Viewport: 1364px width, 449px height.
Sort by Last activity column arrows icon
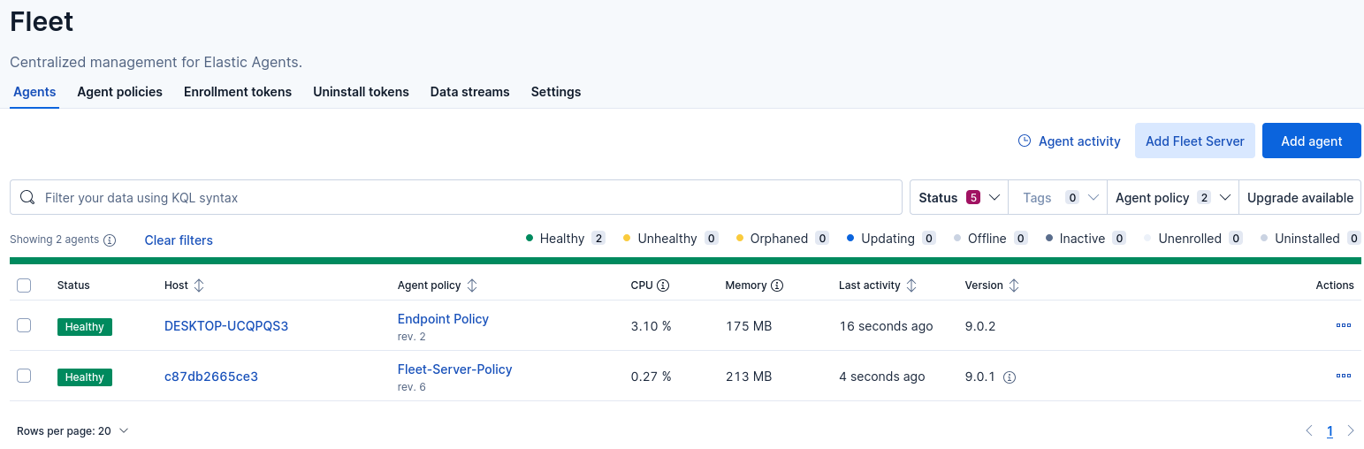(911, 285)
